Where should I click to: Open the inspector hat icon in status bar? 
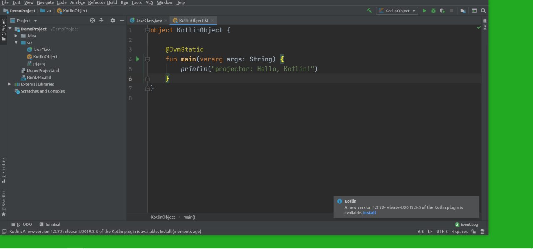pos(482,232)
